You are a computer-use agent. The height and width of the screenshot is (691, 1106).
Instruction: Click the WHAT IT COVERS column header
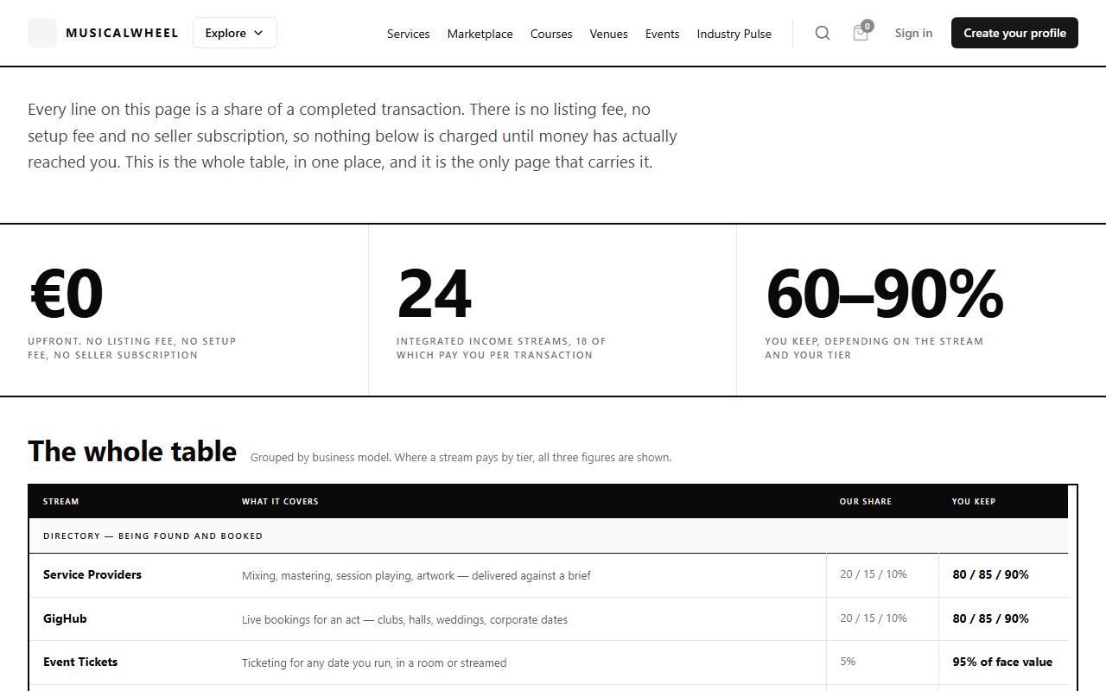(280, 502)
